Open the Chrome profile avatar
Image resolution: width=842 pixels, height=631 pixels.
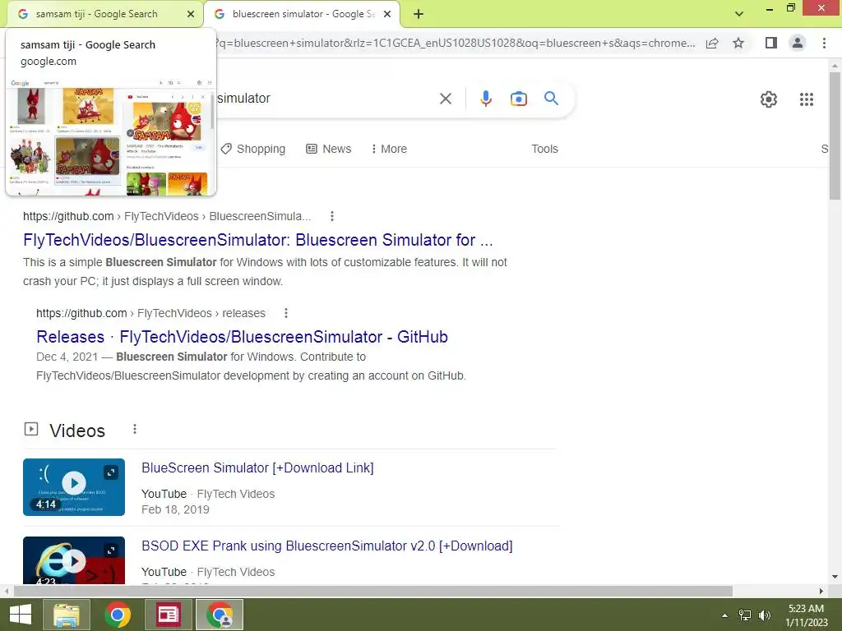(798, 43)
